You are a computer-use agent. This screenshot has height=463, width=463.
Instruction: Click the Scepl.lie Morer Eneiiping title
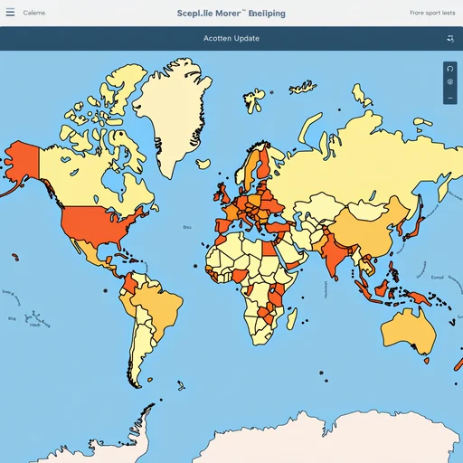231,14
